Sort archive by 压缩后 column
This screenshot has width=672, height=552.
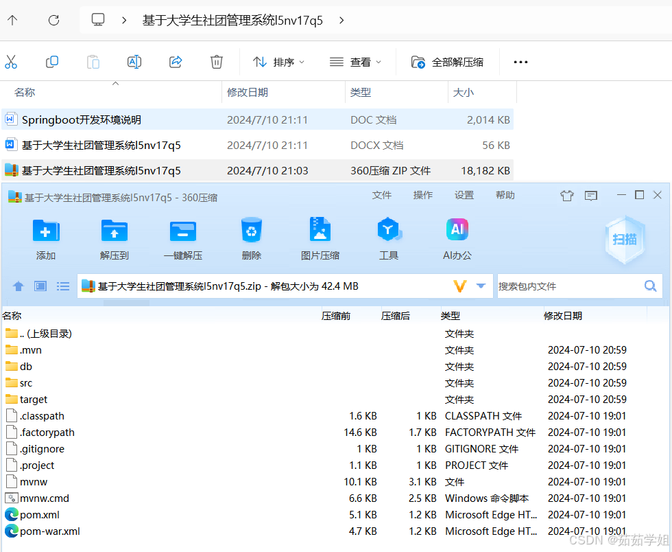tap(396, 316)
